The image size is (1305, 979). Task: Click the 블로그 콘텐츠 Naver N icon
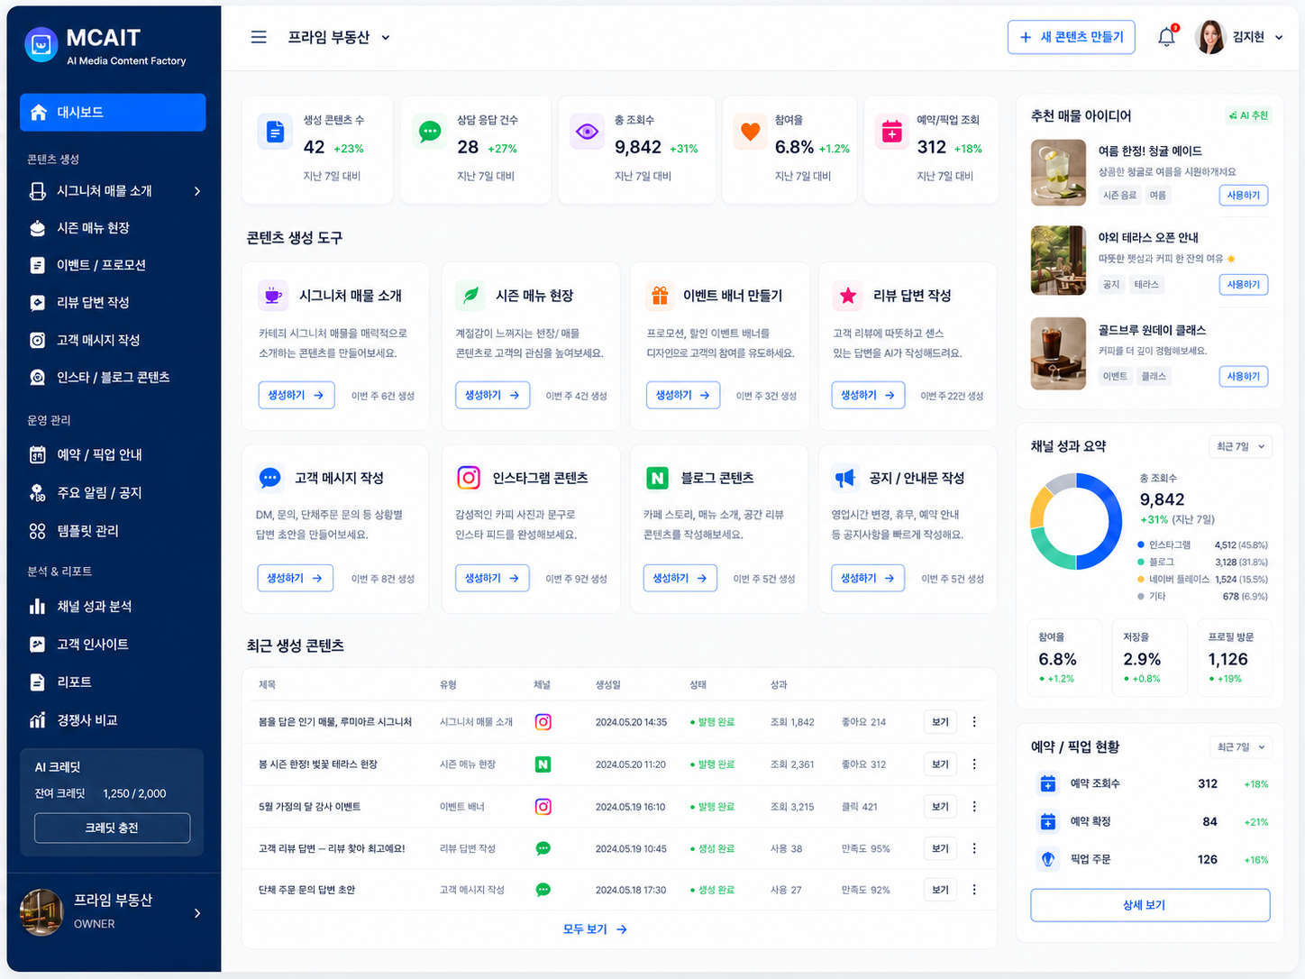658,478
